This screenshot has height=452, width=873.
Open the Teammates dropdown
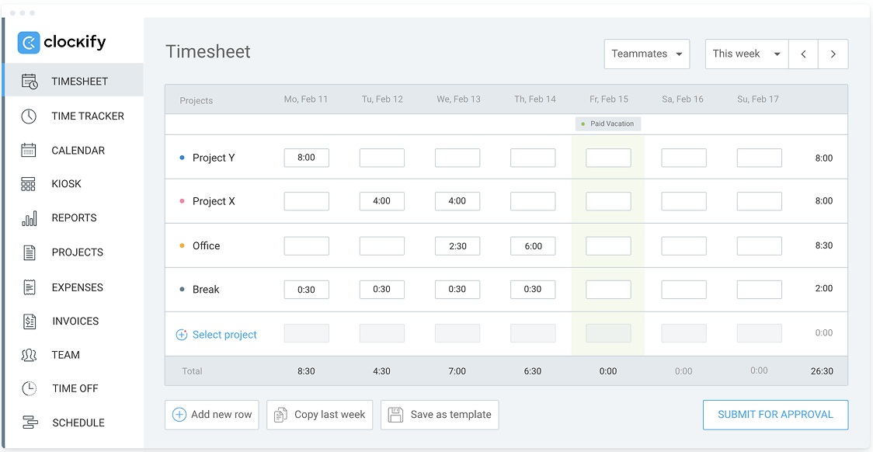point(647,54)
